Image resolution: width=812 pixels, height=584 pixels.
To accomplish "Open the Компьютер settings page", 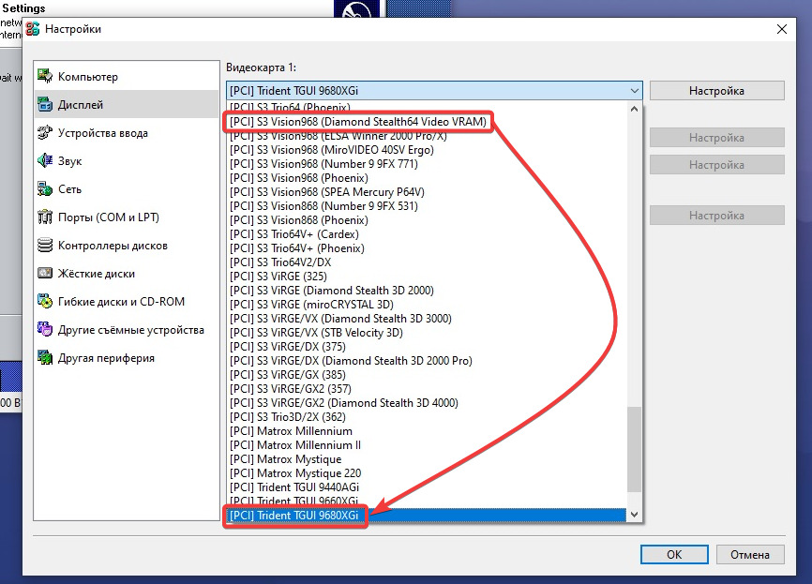I will (x=127, y=76).
